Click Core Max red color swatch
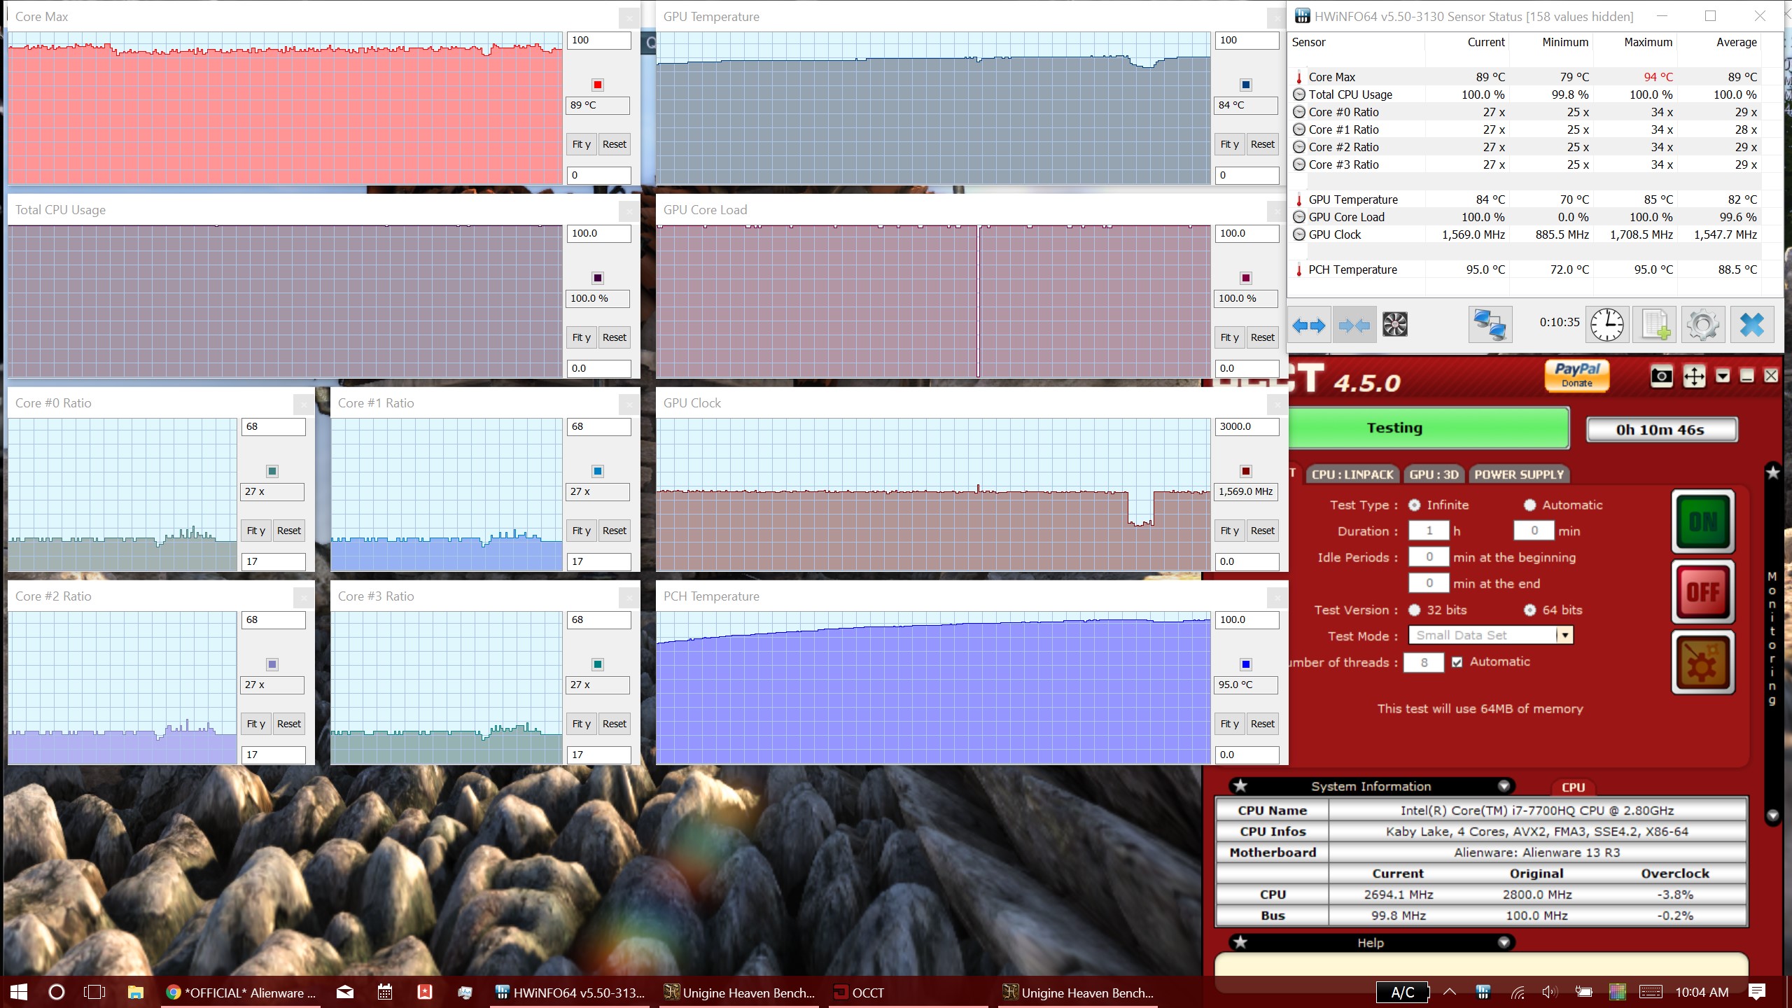The image size is (1792, 1008). [x=597, y=85]
